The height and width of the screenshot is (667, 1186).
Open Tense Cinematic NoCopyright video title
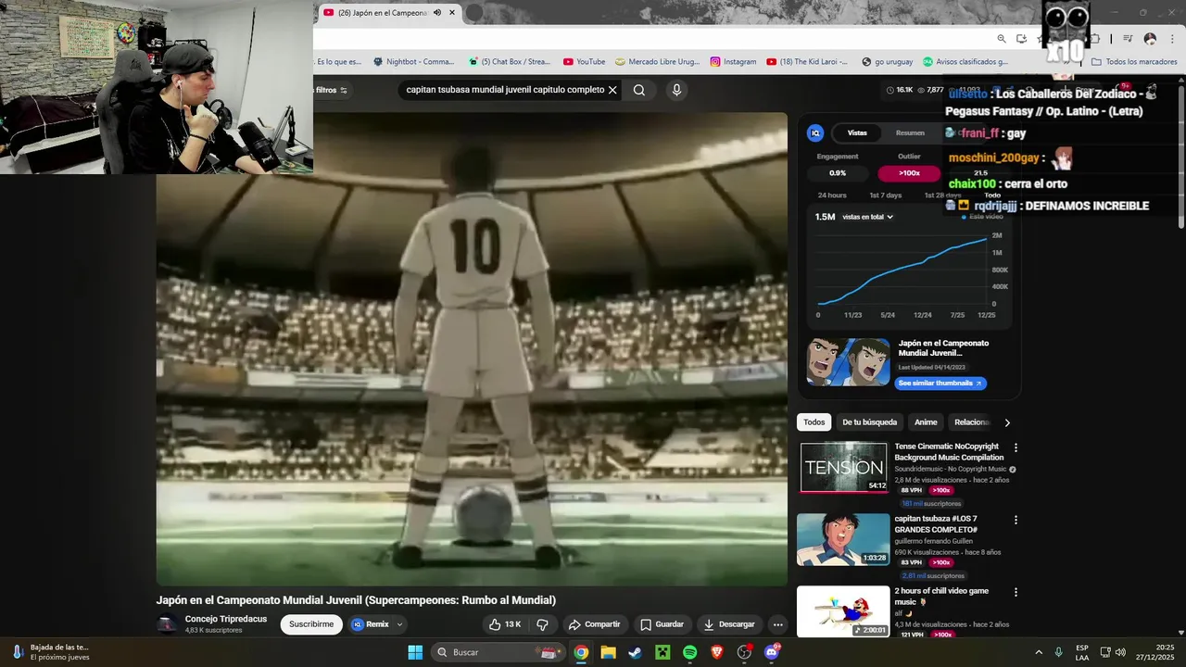pyautogui.click(x=949, y=452)
